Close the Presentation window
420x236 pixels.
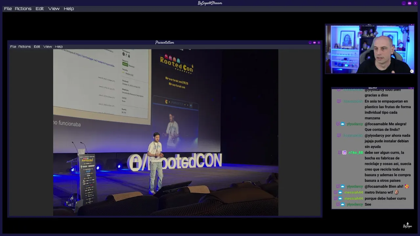coord(319,43)
